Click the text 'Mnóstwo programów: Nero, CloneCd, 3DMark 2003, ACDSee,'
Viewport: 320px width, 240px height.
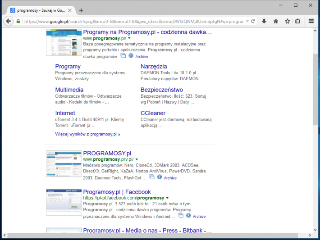click(x=141, y=165)
